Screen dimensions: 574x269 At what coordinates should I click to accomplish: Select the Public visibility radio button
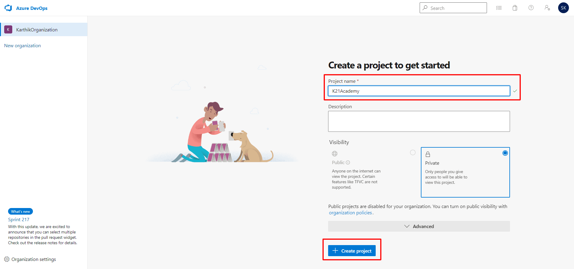pos(413,152)
